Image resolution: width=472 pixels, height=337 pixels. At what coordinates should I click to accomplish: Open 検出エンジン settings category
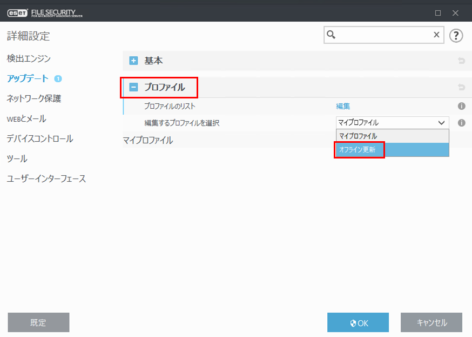[x=29, y=58]
